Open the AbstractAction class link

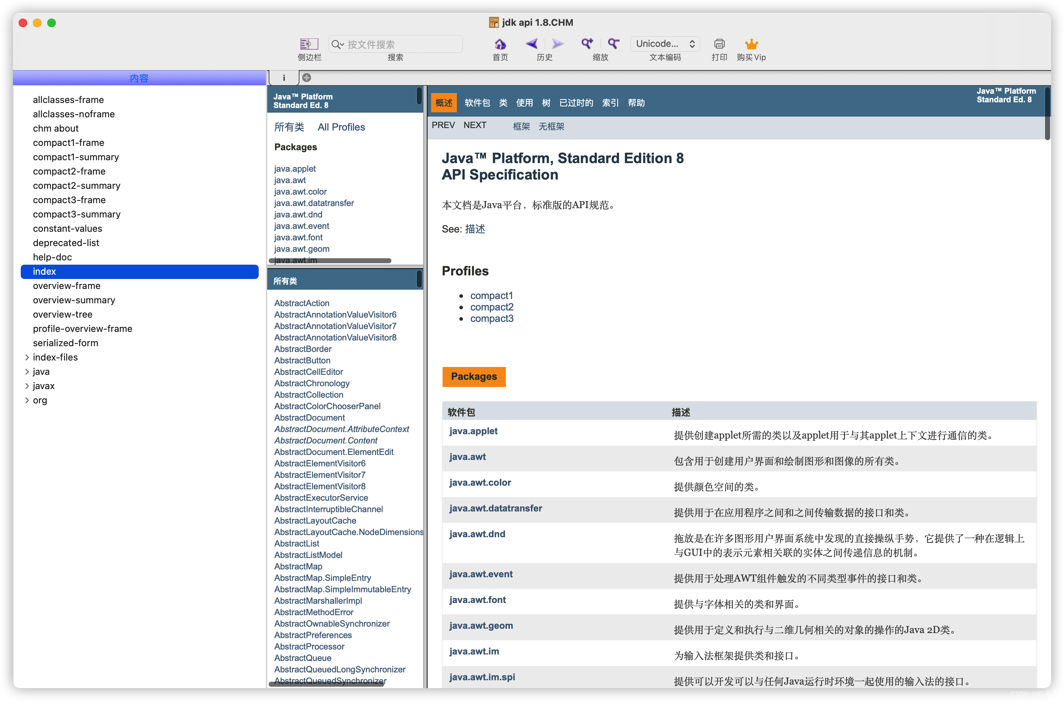(302, 303)
